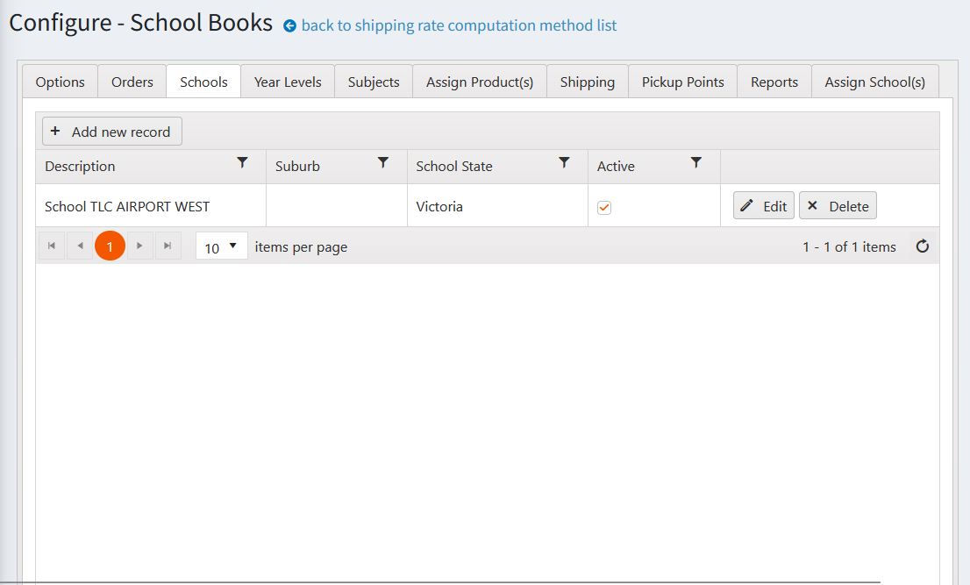Screen dimensions: 970x585
Task: Open the Reports tab
Action: (774, 82)
